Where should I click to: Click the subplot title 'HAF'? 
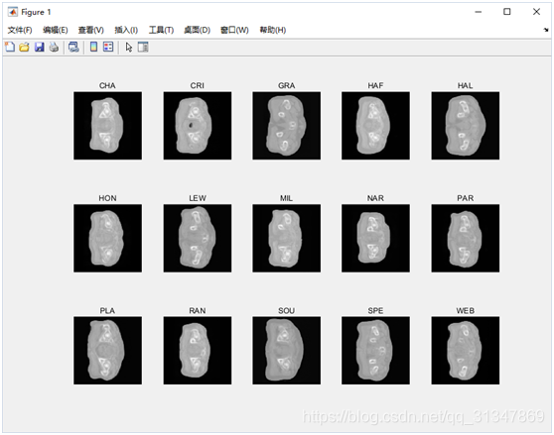pyautogui.click(x=375, y=85)
